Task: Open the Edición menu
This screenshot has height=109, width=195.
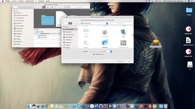Action: click(21, 1)
